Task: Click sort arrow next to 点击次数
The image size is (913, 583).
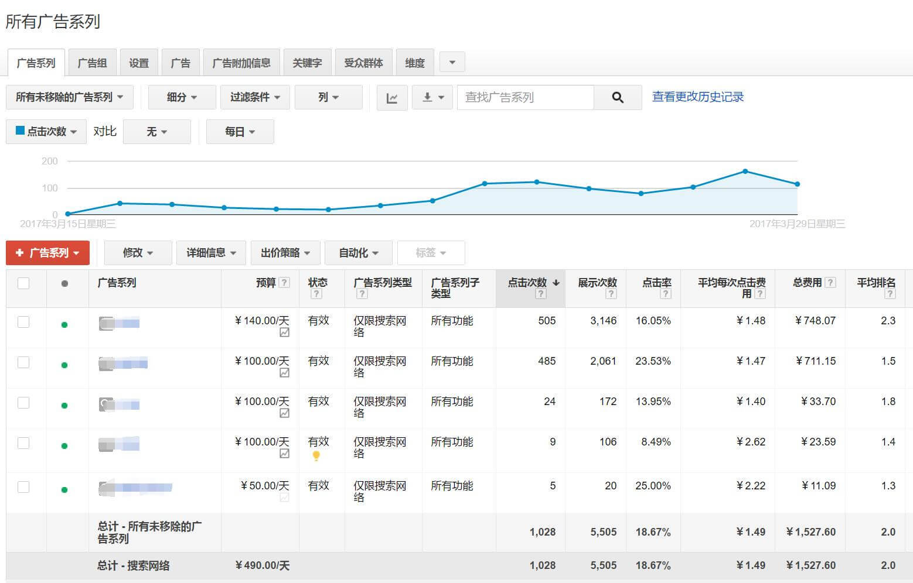Action: click(556, 283)
